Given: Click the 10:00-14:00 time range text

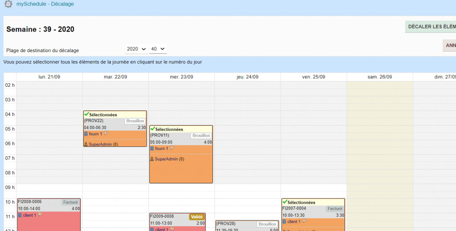Looking at the screenshot, I should tap(29, 209).
